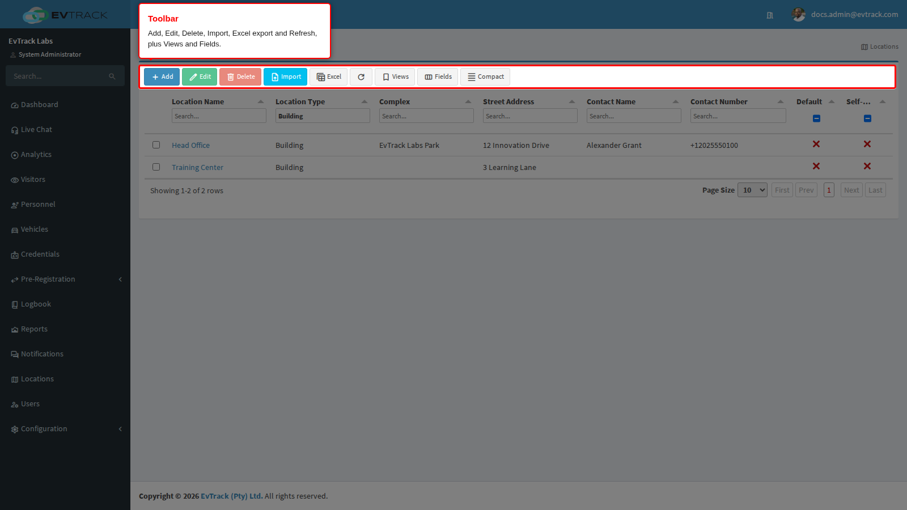Screen dimensions: 907x510
Task: Click the sidebar Search... input box
Action: (x=65, y=76)
